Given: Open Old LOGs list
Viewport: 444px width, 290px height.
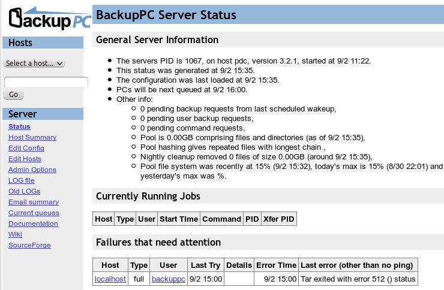Looking at the screenshot, I should click(x=24, y=191).
